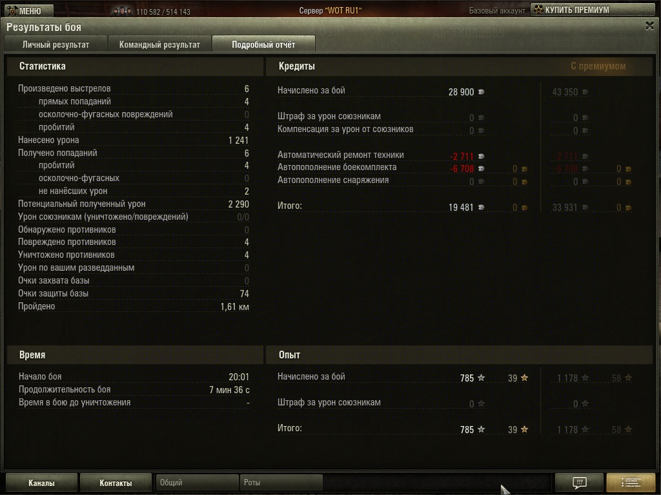Click the gold free-XP star next to 39 in Начислено за бой

(x=524, y=378)
